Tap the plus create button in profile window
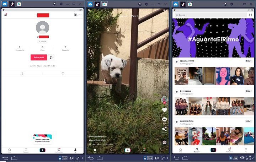This screenshot has height=162, width=256. tap(42, 150)
